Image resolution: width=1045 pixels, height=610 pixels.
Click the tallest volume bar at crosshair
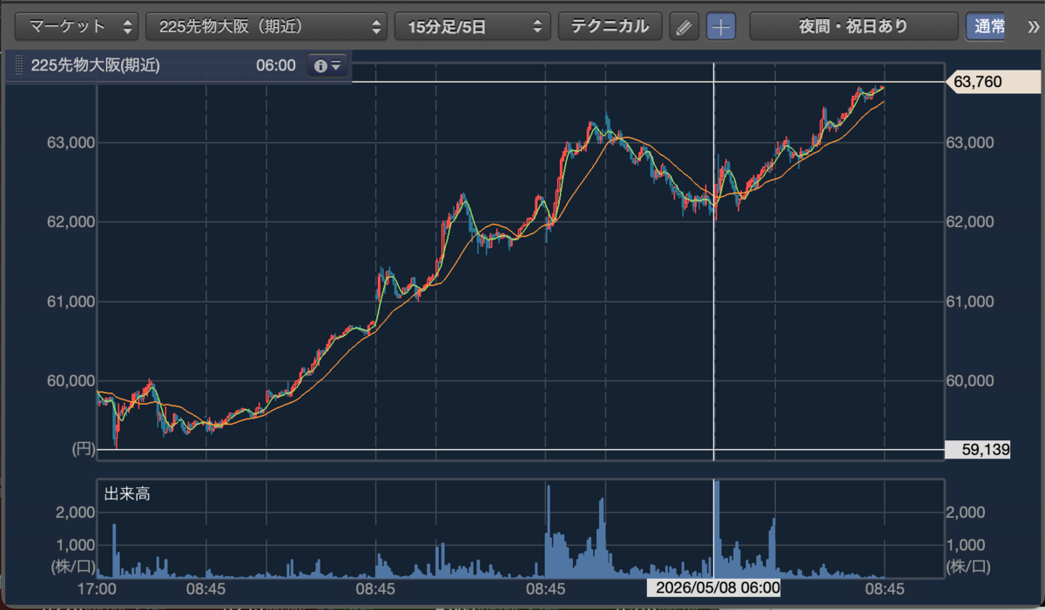coord(716,528)
